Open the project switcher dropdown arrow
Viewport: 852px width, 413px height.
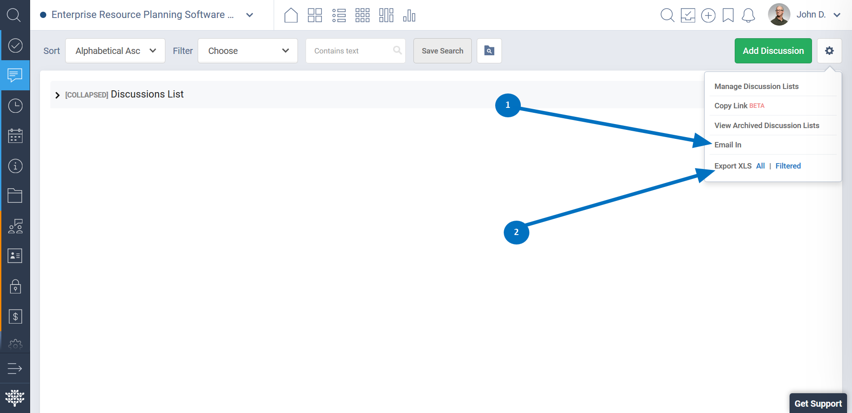(250, 15)
